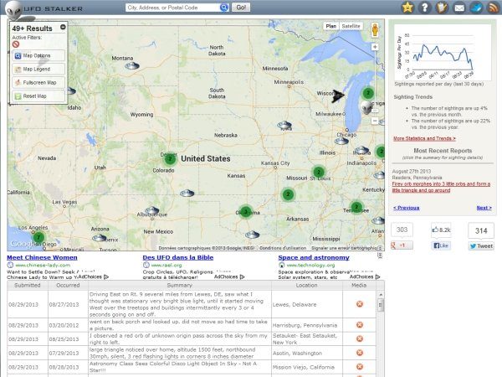Sort table by Occurred column
The image size is (502, 377).
[x=68, y=286]
